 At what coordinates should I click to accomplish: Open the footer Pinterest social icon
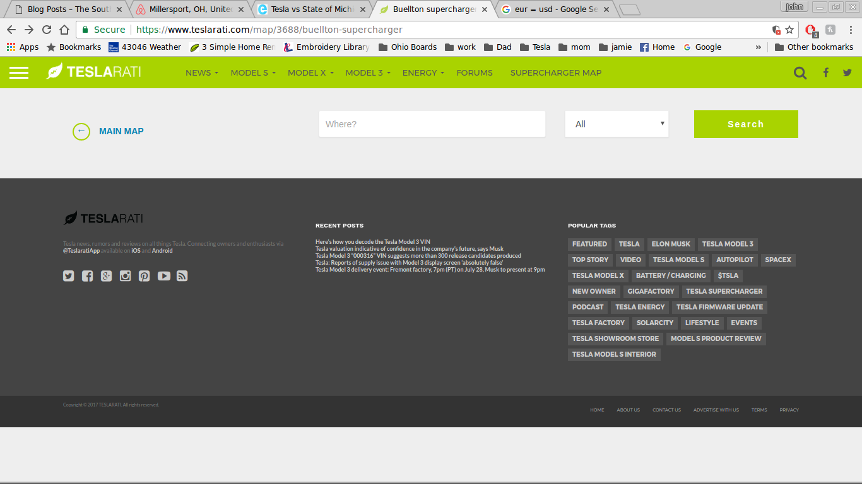(x=145, y=276)
